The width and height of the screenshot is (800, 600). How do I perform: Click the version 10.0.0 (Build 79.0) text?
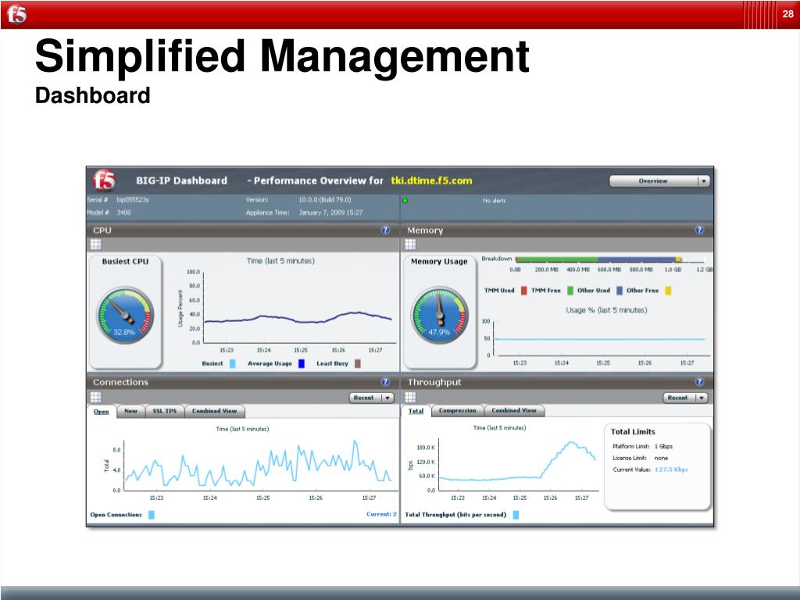tap(324, 199)
